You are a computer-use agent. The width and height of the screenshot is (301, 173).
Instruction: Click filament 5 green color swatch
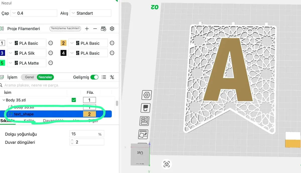[x=2, y=63]
